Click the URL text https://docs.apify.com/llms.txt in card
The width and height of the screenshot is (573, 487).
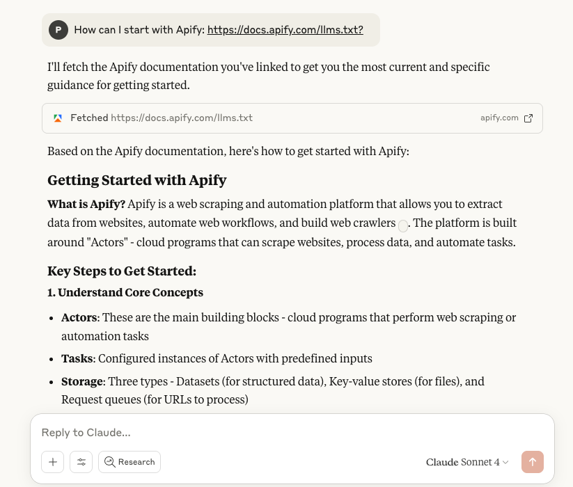tap(182, 118)
